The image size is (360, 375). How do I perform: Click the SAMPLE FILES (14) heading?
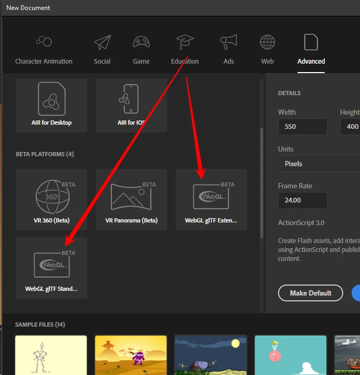[40, 325]
